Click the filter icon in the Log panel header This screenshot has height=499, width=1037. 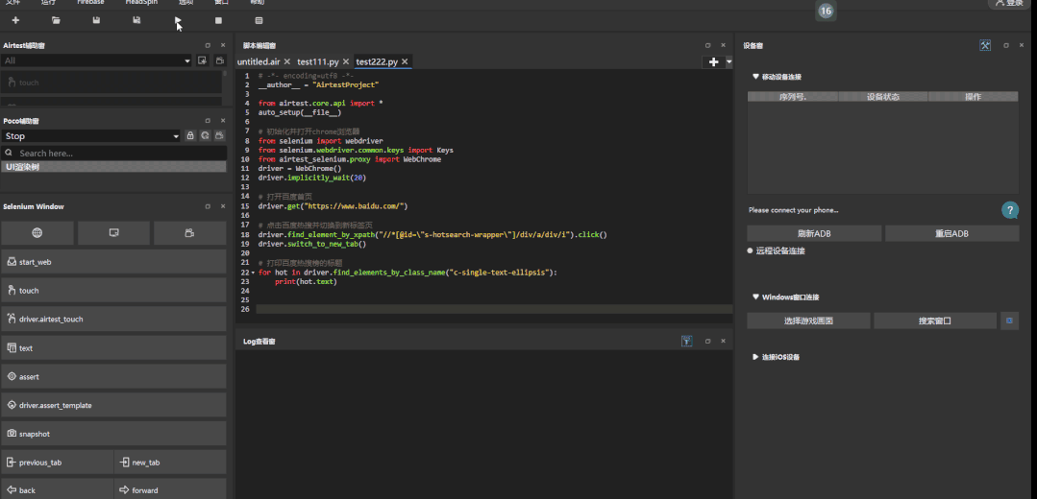point(687,342)
